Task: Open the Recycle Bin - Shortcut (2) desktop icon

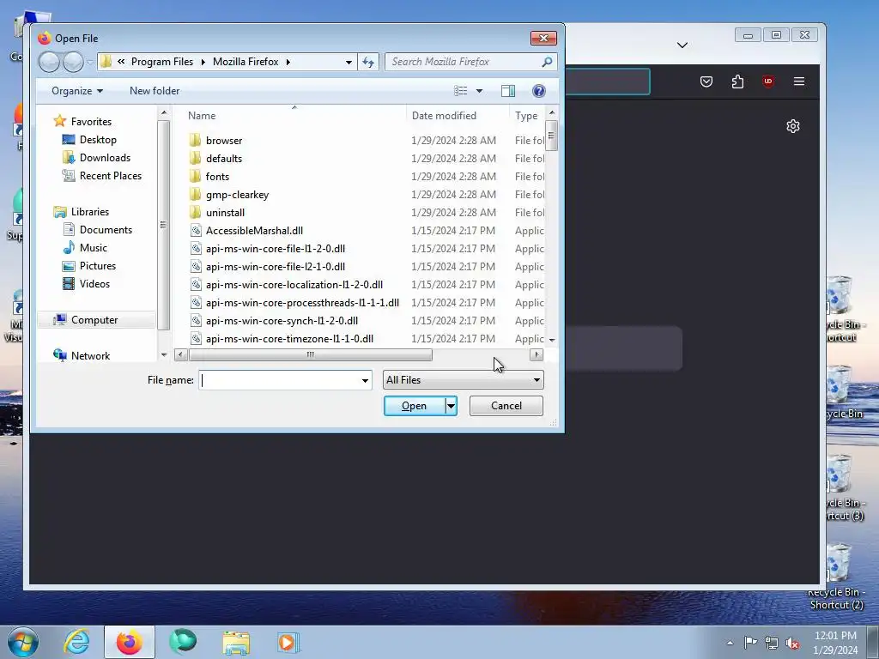Action: (838, 576)
